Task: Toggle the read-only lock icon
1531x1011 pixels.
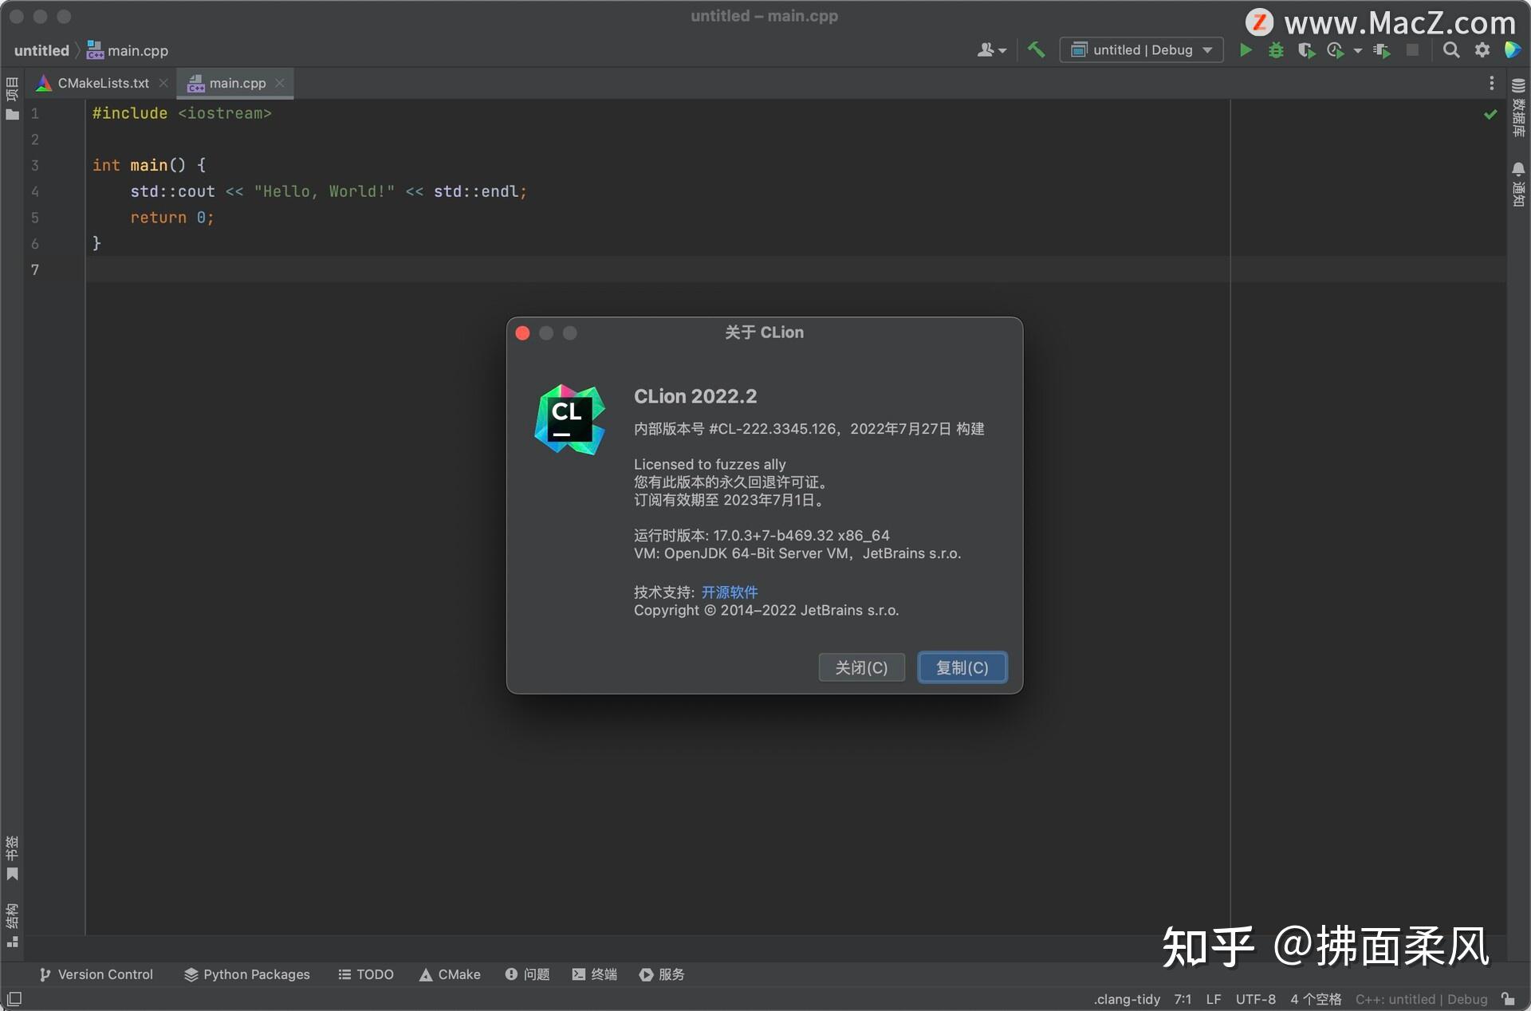Action: [1508, 999]
